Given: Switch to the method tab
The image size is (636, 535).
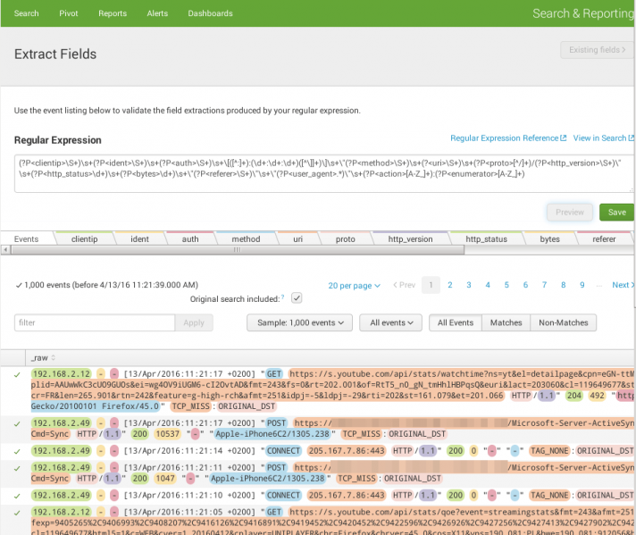Looking at the screenshot, I should click(x=246, y=238).
